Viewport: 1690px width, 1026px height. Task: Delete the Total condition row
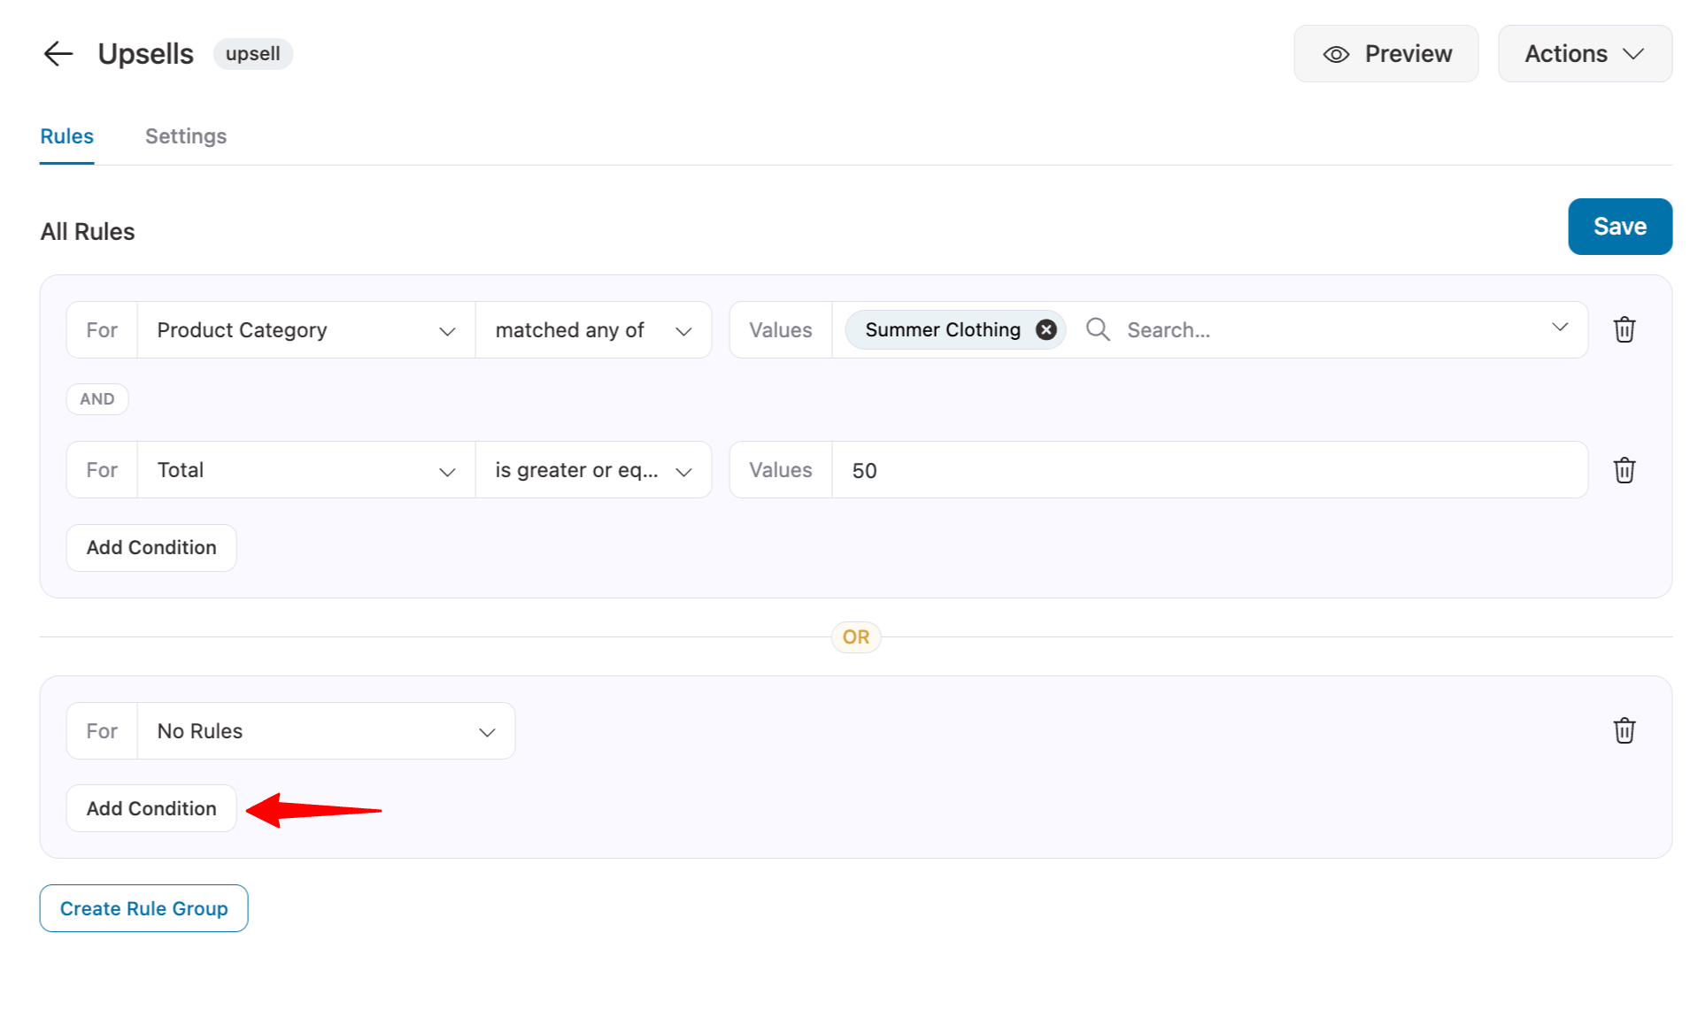click(1624, 470)
